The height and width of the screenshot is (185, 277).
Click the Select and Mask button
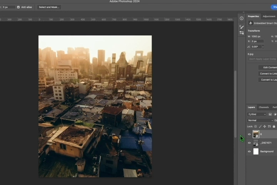pyautogui.click(x=49, y=7)
